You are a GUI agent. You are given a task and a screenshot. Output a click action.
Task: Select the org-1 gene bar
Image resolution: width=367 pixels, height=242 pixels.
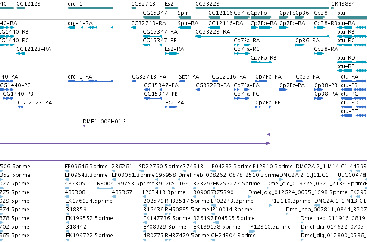tap(90, 8)
